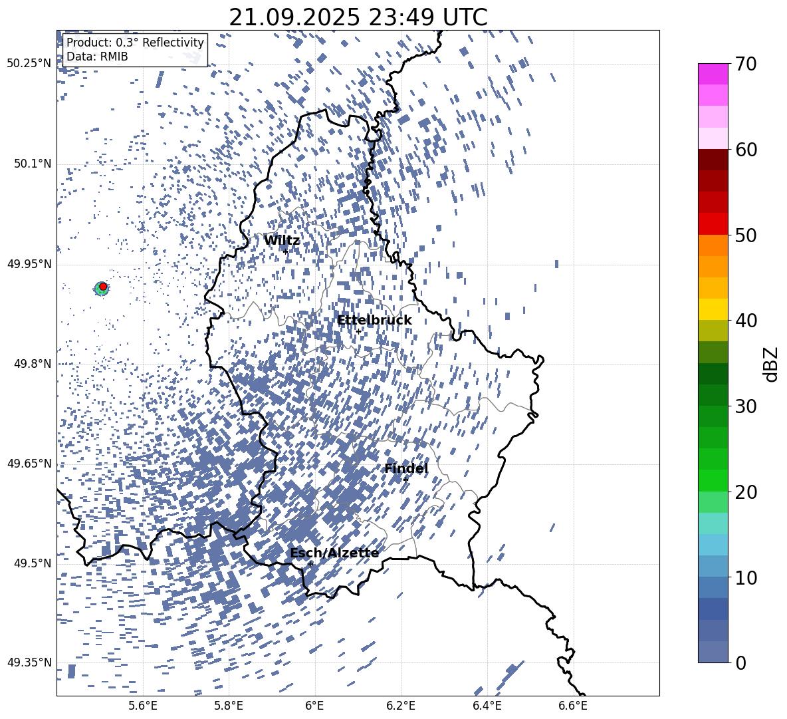Click the 49.5°N latitude label
Image resolution: width=787 pixels, height=719 pixels.
tap(33, 563)
